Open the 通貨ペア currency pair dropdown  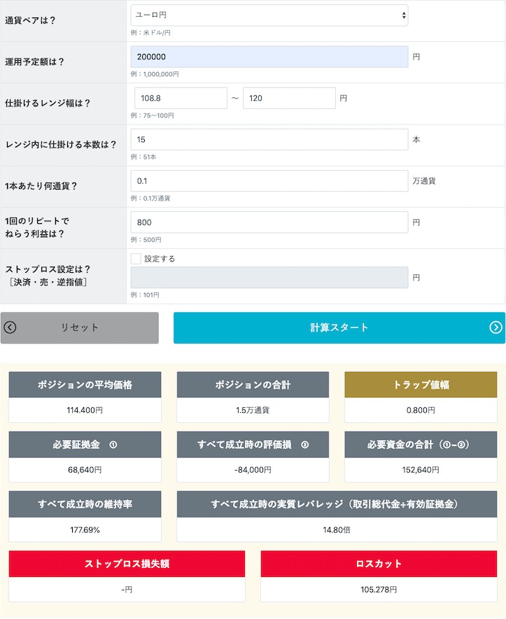[269, 15]
